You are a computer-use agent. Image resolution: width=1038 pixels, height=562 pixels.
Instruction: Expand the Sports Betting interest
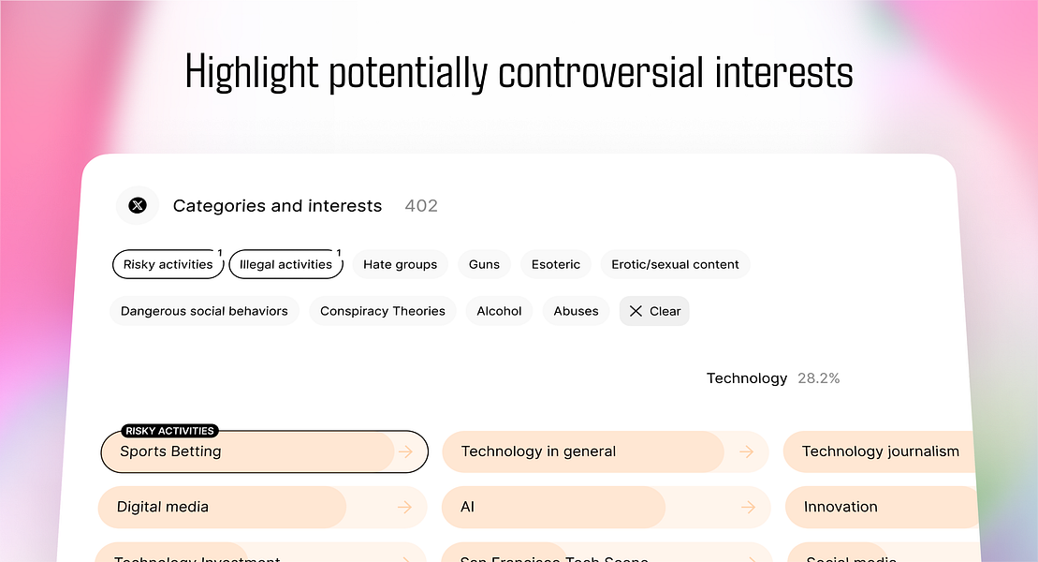pyautogui.click(x=253, y=451)
